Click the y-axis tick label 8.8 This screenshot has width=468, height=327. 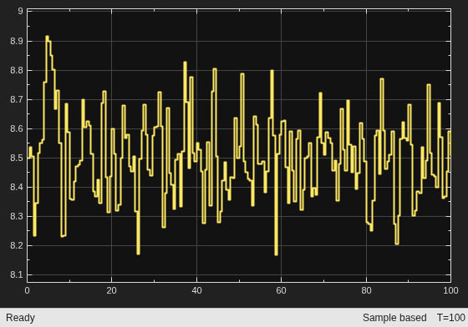(17, 70)
